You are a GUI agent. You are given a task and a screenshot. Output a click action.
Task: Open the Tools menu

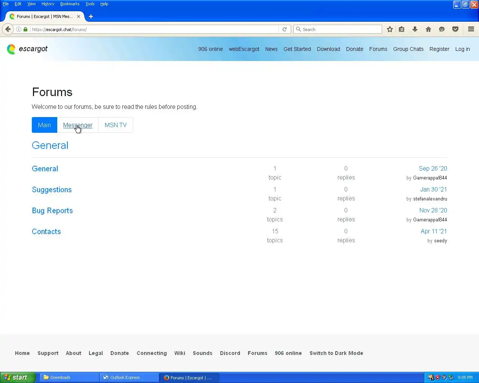tap(90, 4)
